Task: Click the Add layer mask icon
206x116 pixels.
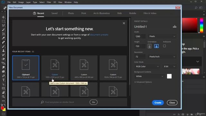Action: pos(183,114)
